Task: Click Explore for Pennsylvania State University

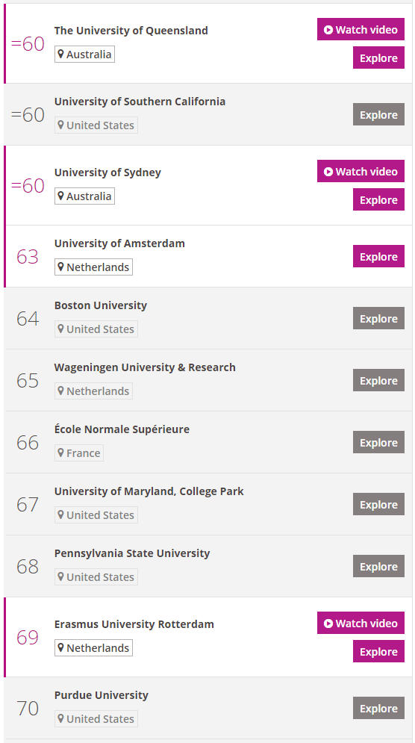Action: 378,566
